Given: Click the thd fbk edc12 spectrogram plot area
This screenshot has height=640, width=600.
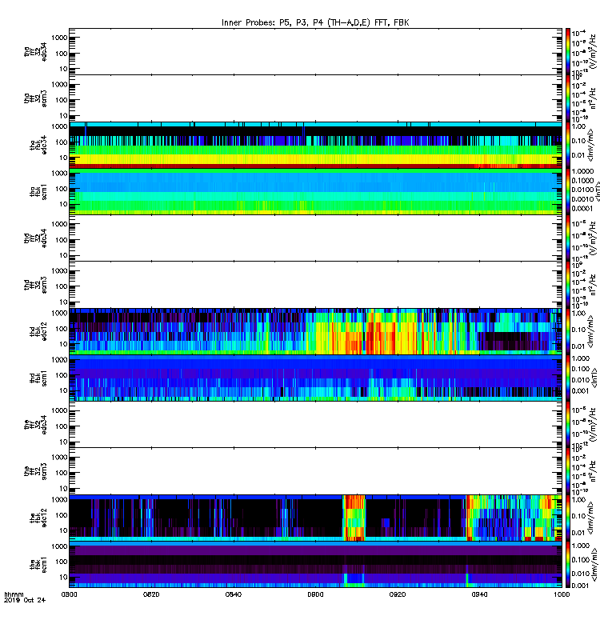Looking at the screenshot, I should coord(315,331).
